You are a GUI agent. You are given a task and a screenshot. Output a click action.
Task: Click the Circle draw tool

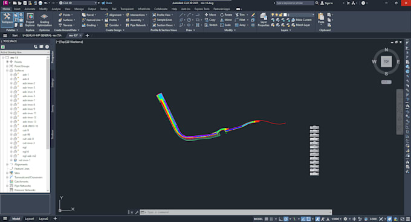[189, 20]
